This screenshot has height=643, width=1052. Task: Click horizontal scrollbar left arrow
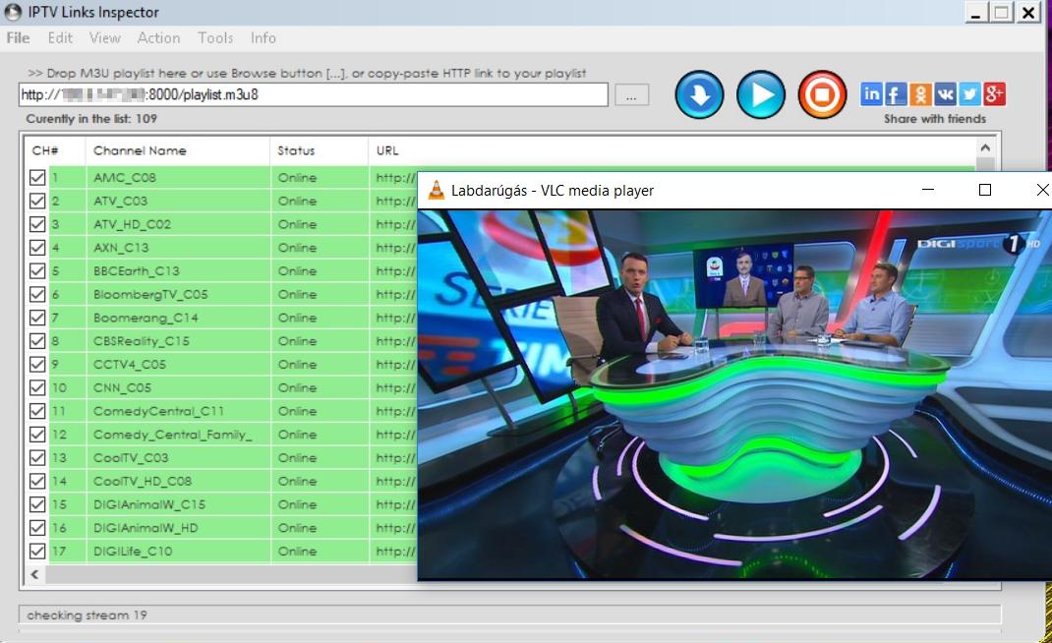point(34,574)
